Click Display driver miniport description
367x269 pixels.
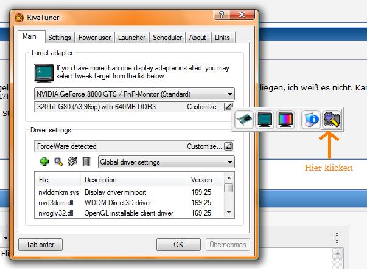[x=116, y=192]
